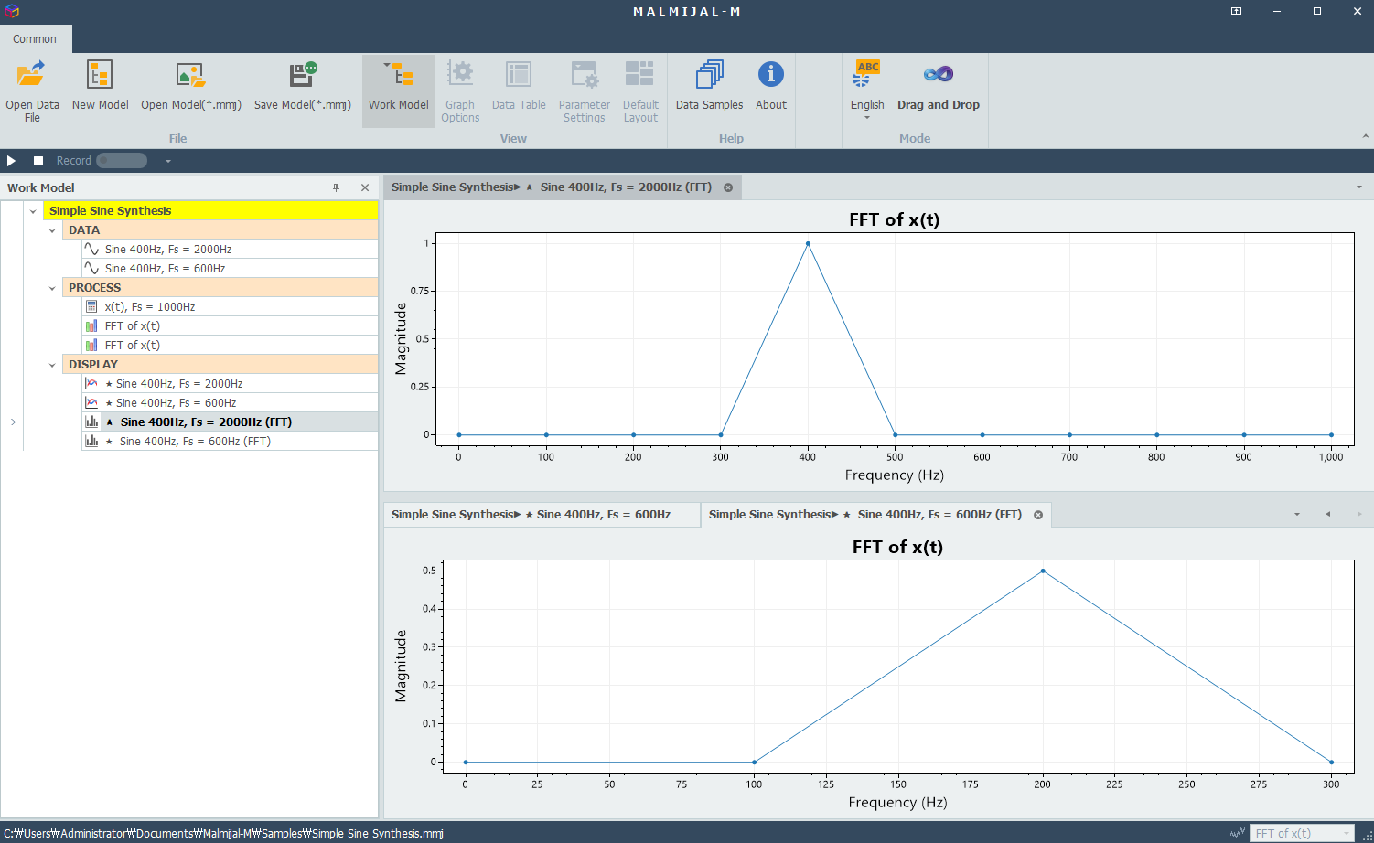
Task: Collapse the Simple Sine Synthesis tree node
Action: point(33,211)
